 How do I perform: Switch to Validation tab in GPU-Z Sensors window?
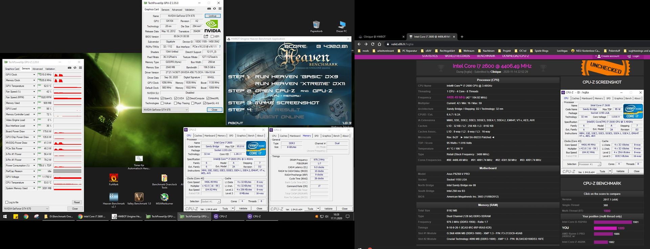(x=50, y=69)
